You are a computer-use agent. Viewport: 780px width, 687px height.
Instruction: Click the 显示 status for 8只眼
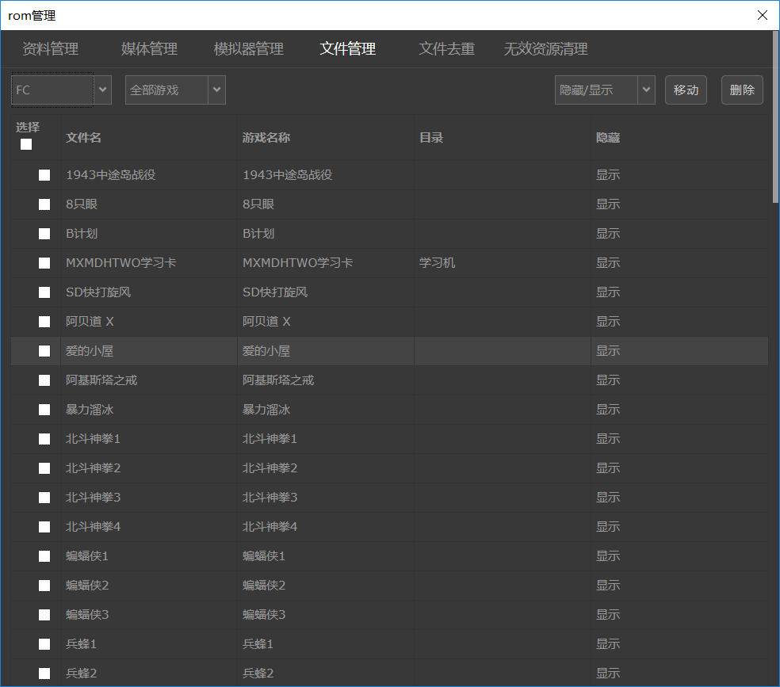[608, 204]
